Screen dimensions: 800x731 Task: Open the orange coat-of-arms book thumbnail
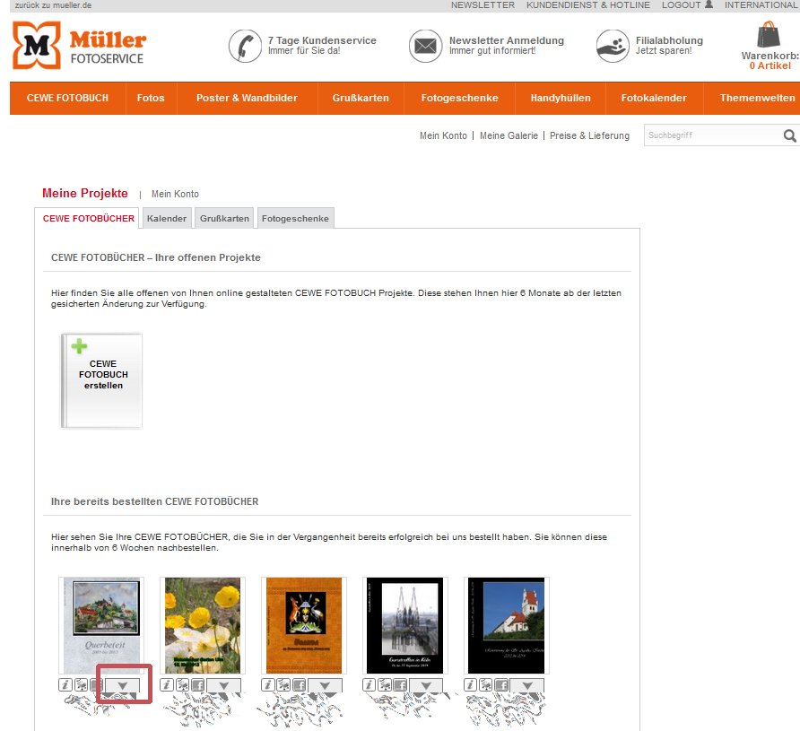pyautogui.click(x=304, y=625)
